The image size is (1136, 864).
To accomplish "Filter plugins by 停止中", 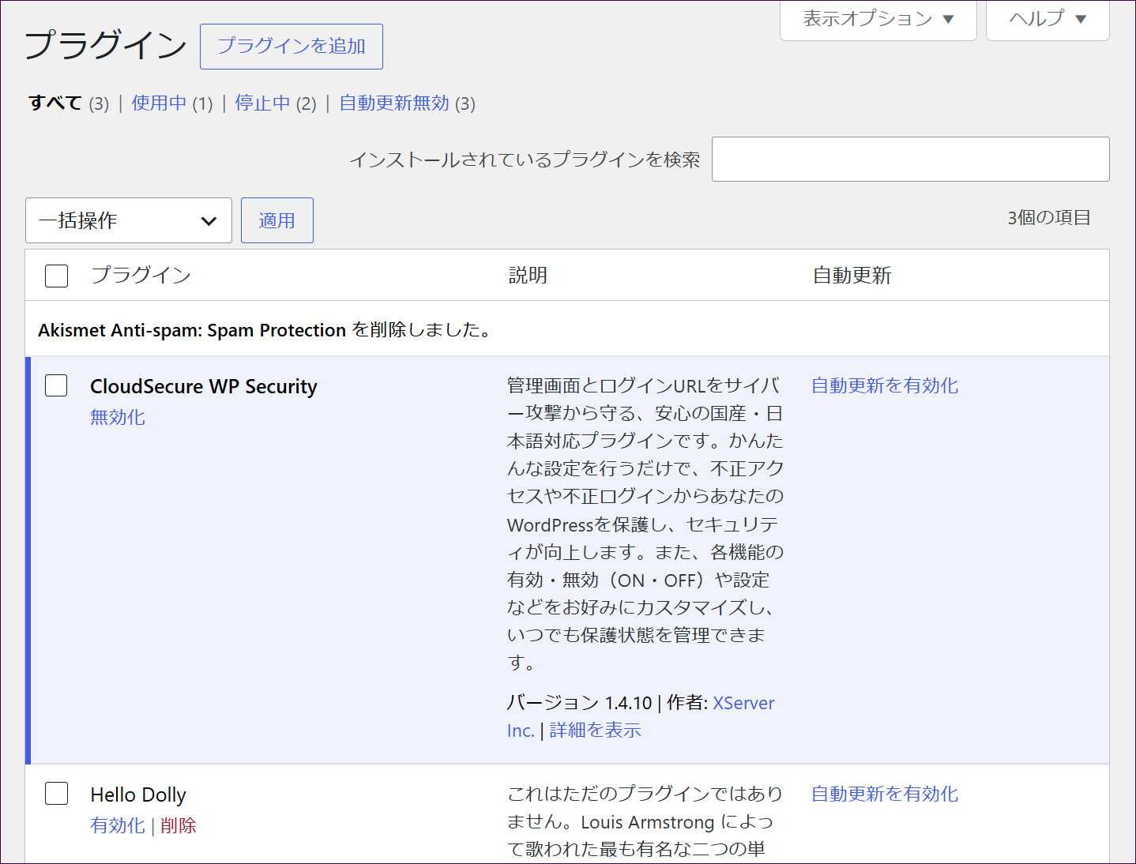I will 262,103.
